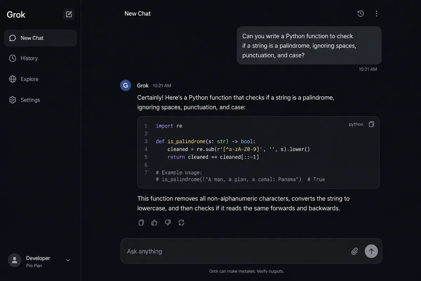Click the Grok avatar circle with letter G
This screenshot has width=421, height=281.
click(126, 85)
